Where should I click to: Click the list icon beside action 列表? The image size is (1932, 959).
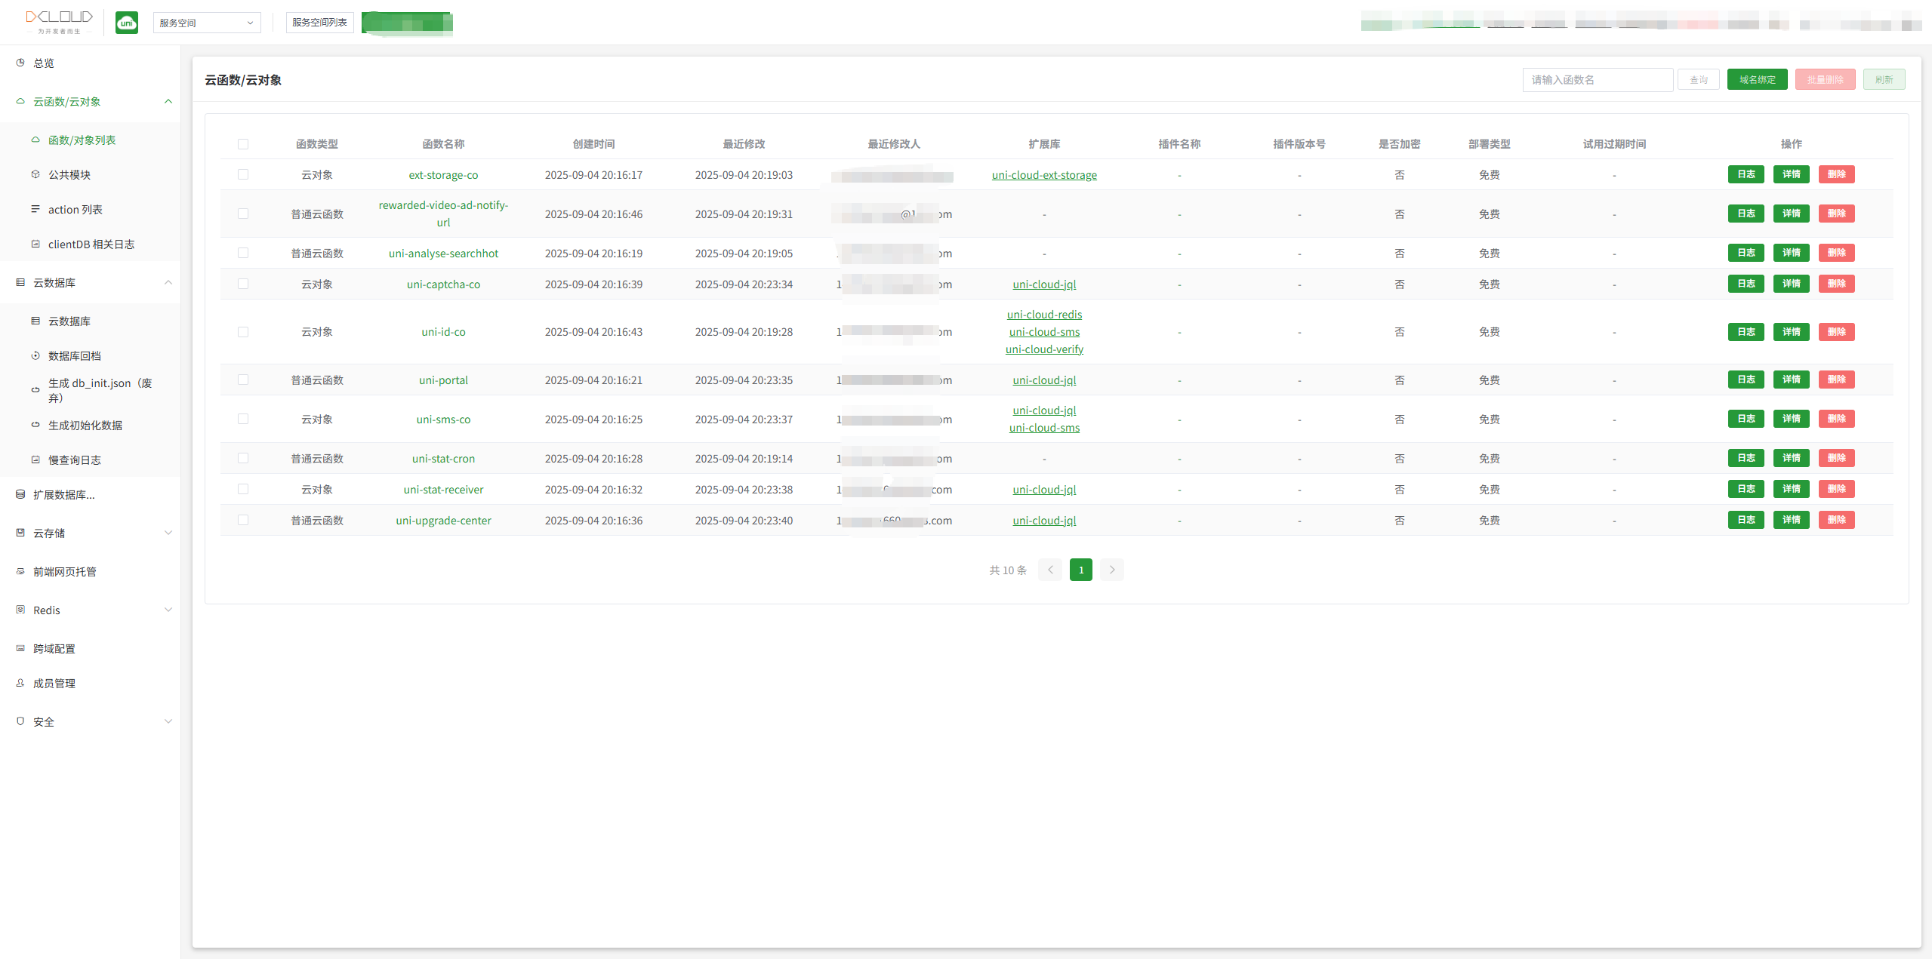(x=35, y=209)
